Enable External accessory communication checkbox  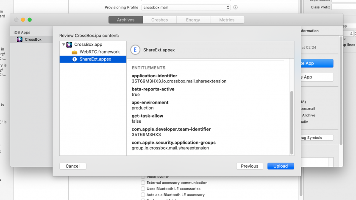point(143,183)
